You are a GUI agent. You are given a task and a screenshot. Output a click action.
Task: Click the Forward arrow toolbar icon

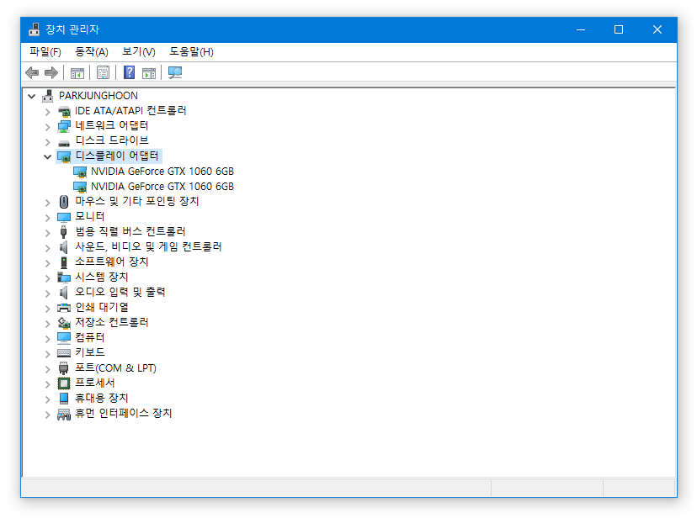tap(51, 72)
